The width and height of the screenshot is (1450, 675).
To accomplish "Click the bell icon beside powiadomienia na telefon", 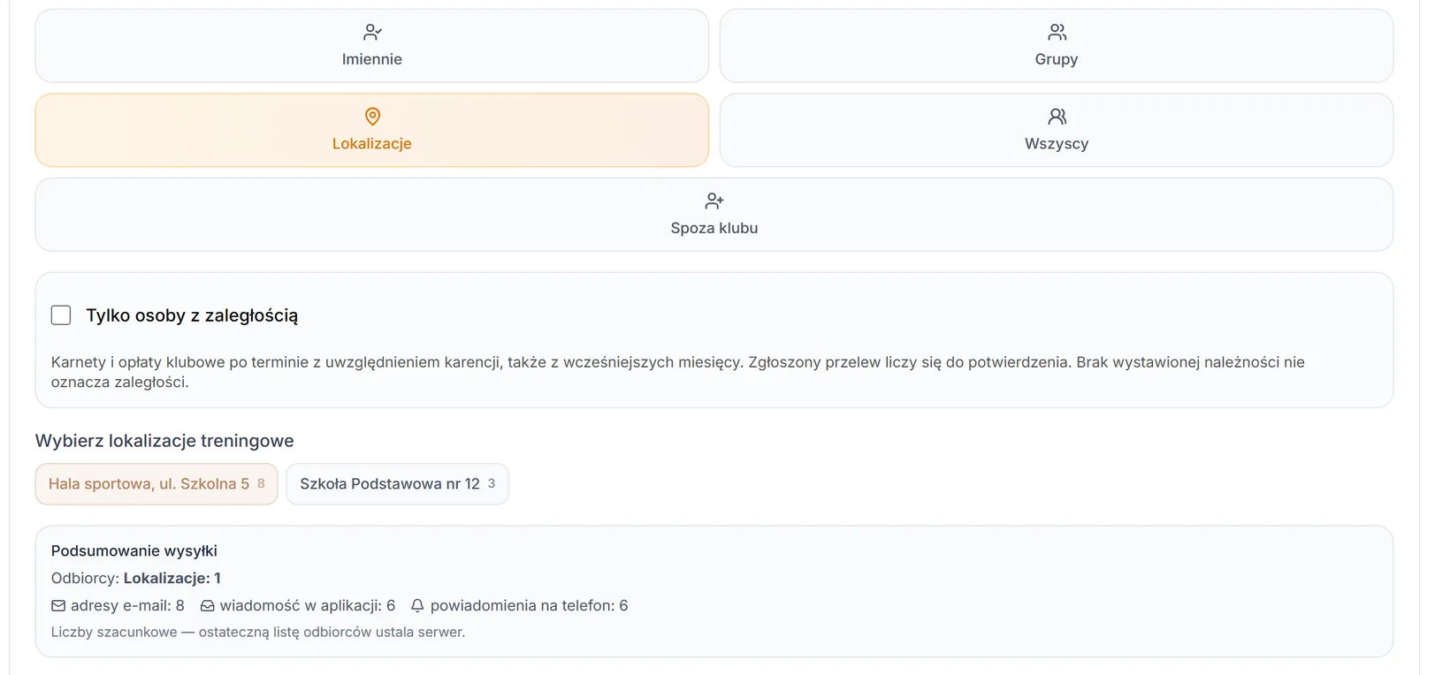I will click(417, 606).
